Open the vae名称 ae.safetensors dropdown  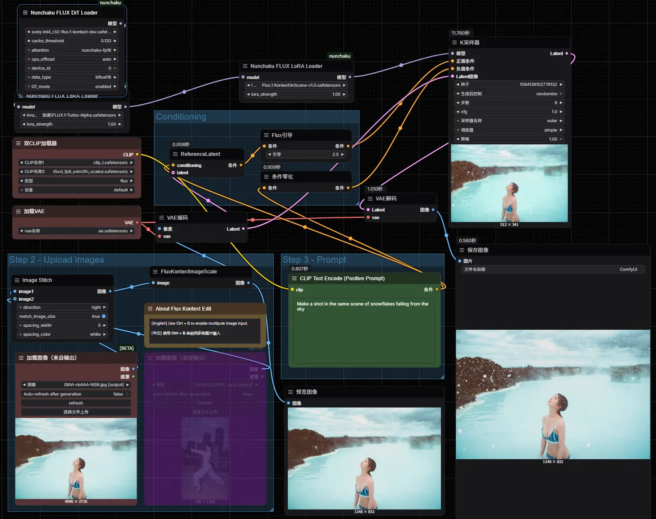coord(76,231)
